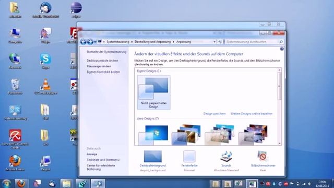This screenshot has width=334, height=188.
Task: Open the Skype desktop shortcut
Action: point(45,61)
